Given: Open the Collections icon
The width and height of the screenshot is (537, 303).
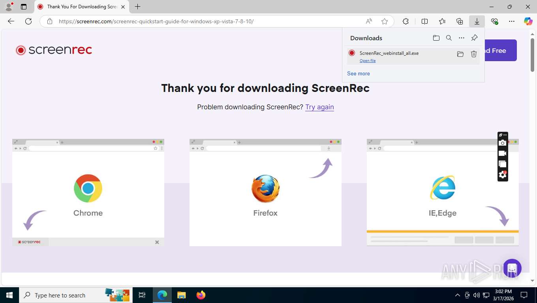Looking at the screenshot, I should 460,21.
